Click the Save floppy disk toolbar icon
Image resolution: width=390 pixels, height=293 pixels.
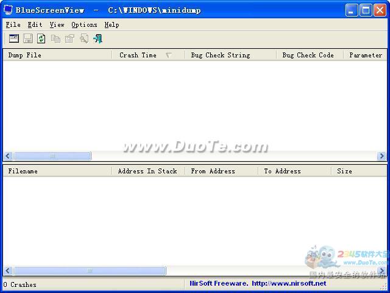[28, 38]
